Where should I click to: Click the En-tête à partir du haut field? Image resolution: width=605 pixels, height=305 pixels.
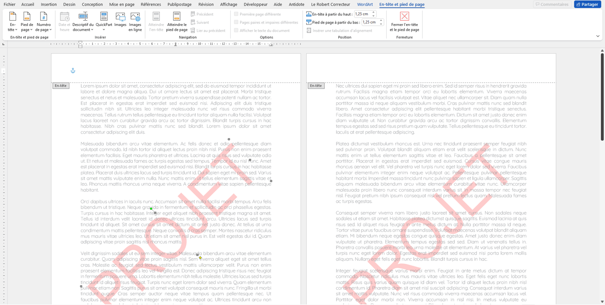(362, 14)
